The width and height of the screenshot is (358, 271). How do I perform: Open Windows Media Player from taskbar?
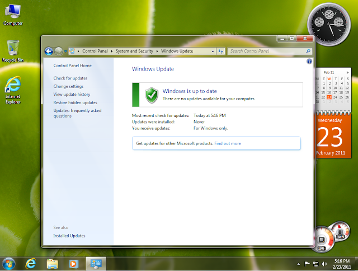coord(74,264)
